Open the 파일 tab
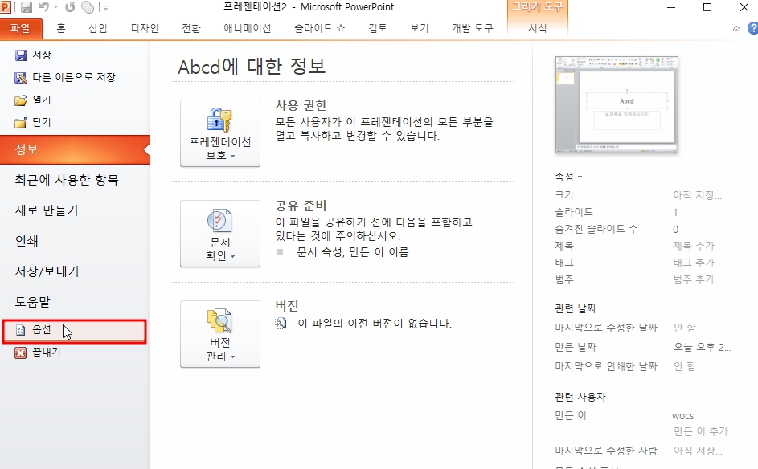The image size is (758, 469). pyautogui.click(x=21, y=28)
